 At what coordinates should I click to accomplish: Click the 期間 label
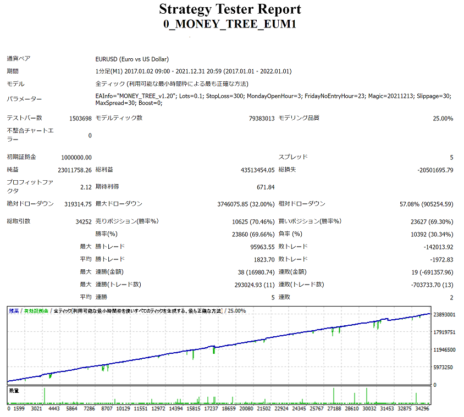[x=13, y=71]
